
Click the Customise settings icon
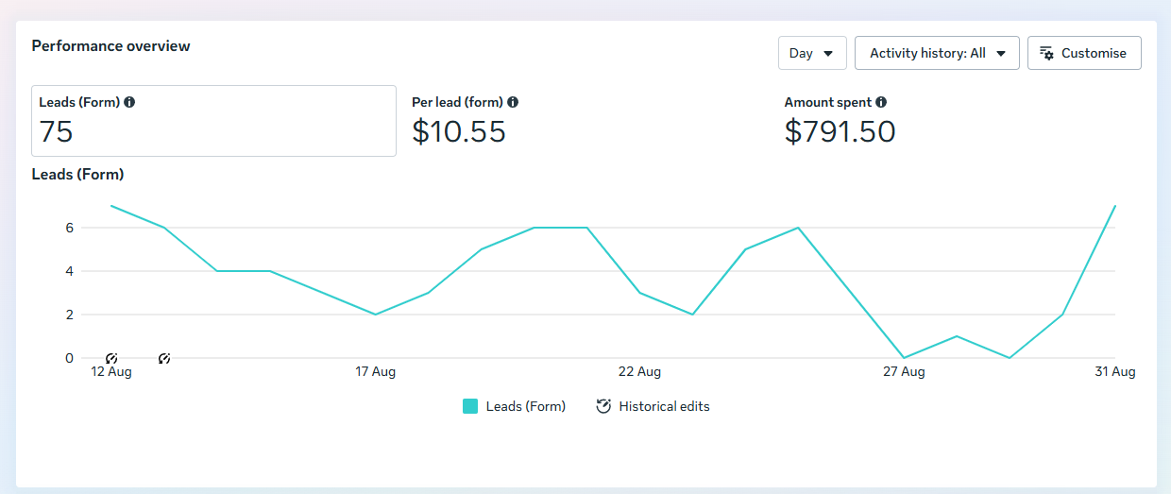tap(1046, 53)
